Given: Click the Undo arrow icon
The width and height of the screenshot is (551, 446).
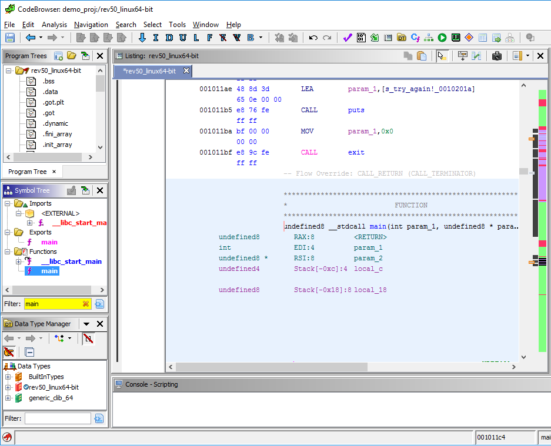Looking at the screenshot, I should pyautogui.click(x=313, y=38).
